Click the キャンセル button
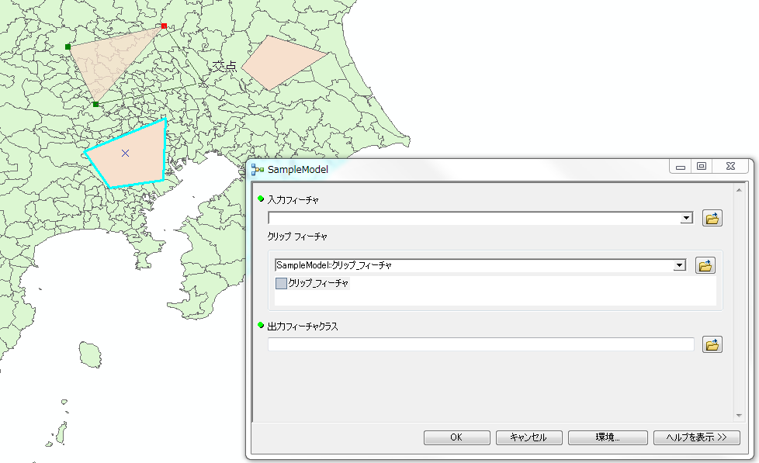Viewport: 759px width, 463px height. (529, 437)
